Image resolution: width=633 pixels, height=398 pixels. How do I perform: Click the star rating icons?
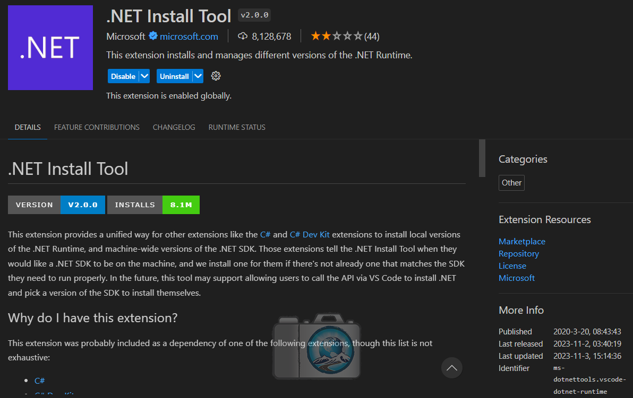pyautogui.click(x=337, y=36)
